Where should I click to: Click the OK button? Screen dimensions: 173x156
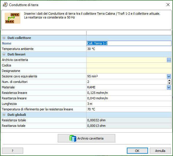(x=137, y=151)
